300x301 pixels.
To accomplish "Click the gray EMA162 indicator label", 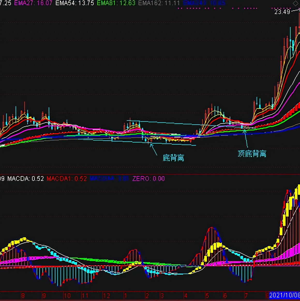I will (159, 3).
